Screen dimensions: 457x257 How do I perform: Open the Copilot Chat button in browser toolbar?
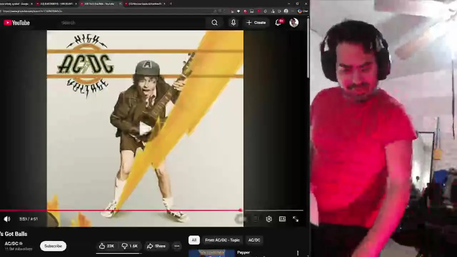[x=302, y=11]
